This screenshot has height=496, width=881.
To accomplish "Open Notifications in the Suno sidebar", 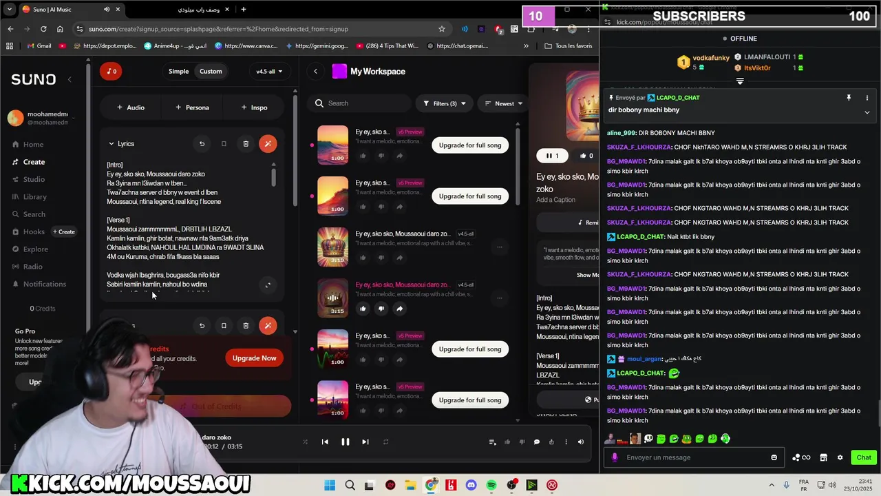I will 39,284.
